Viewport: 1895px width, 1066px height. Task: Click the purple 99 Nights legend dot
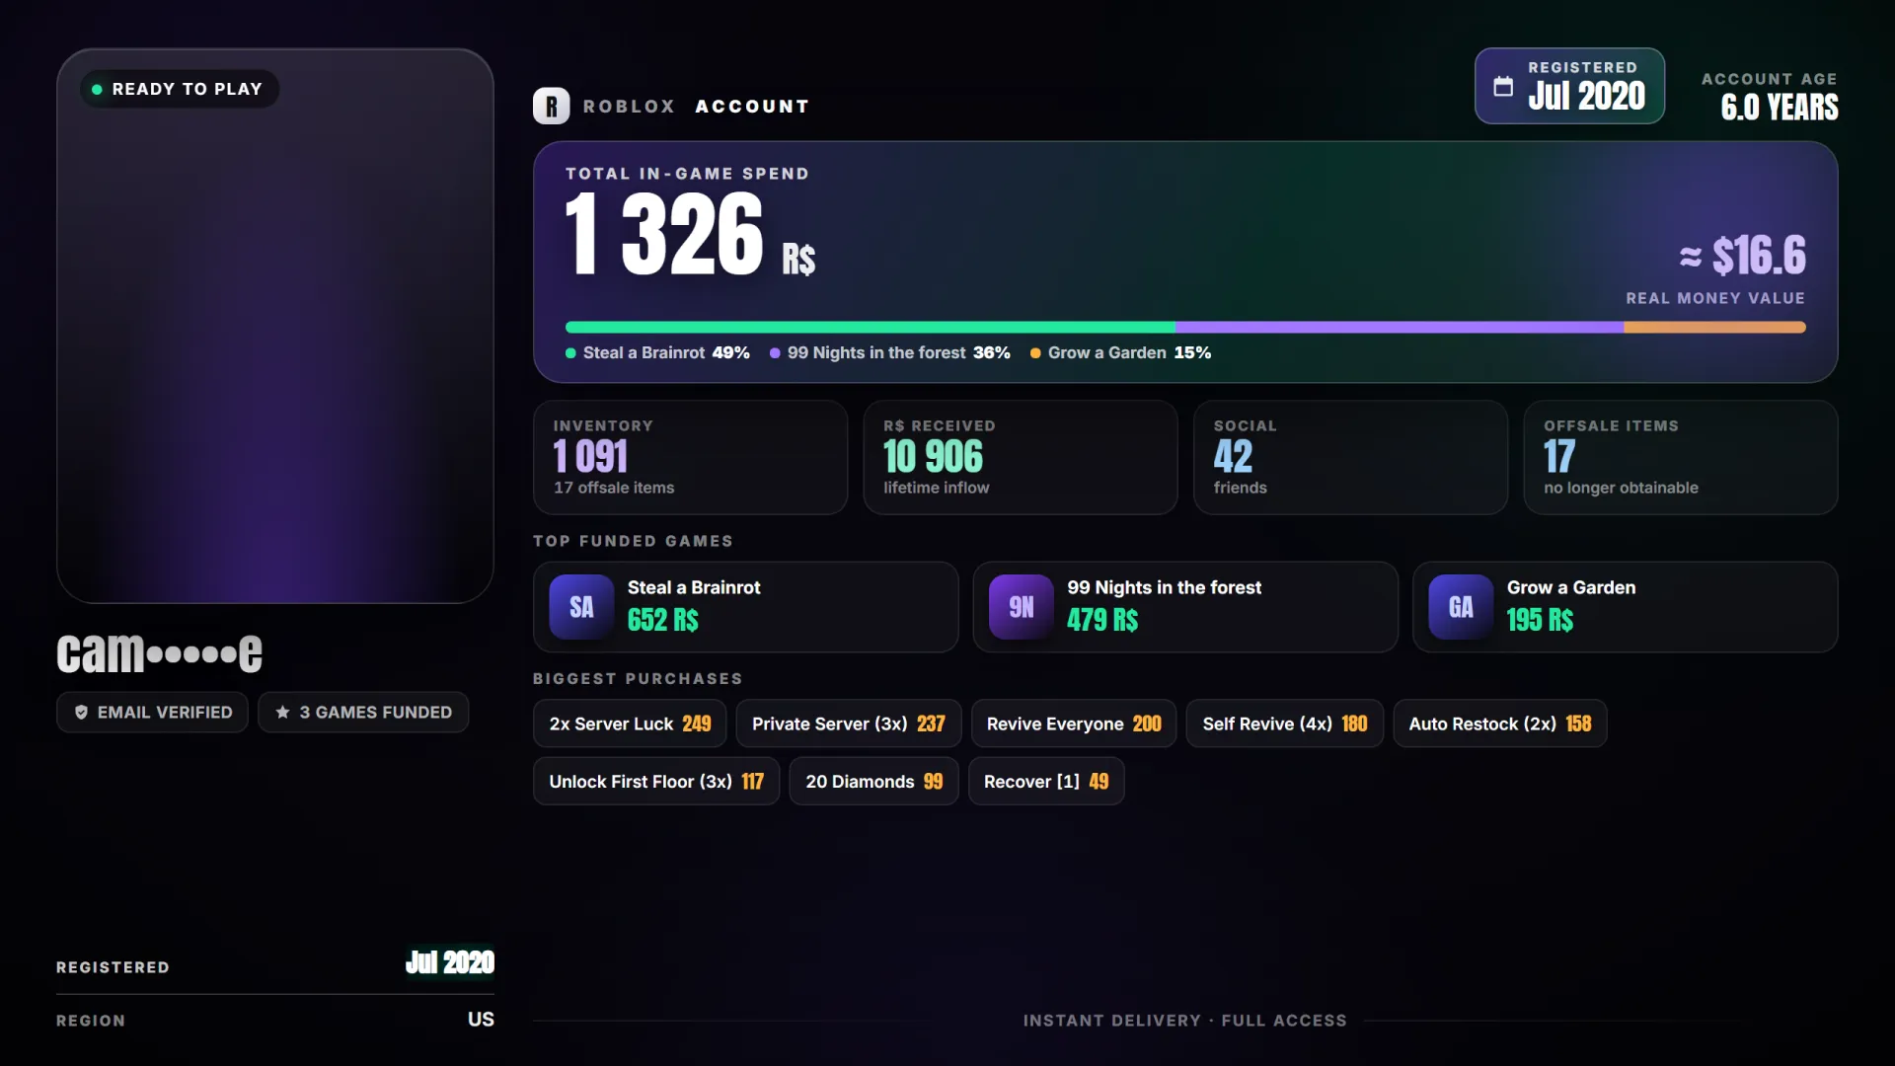pos(775,352)
